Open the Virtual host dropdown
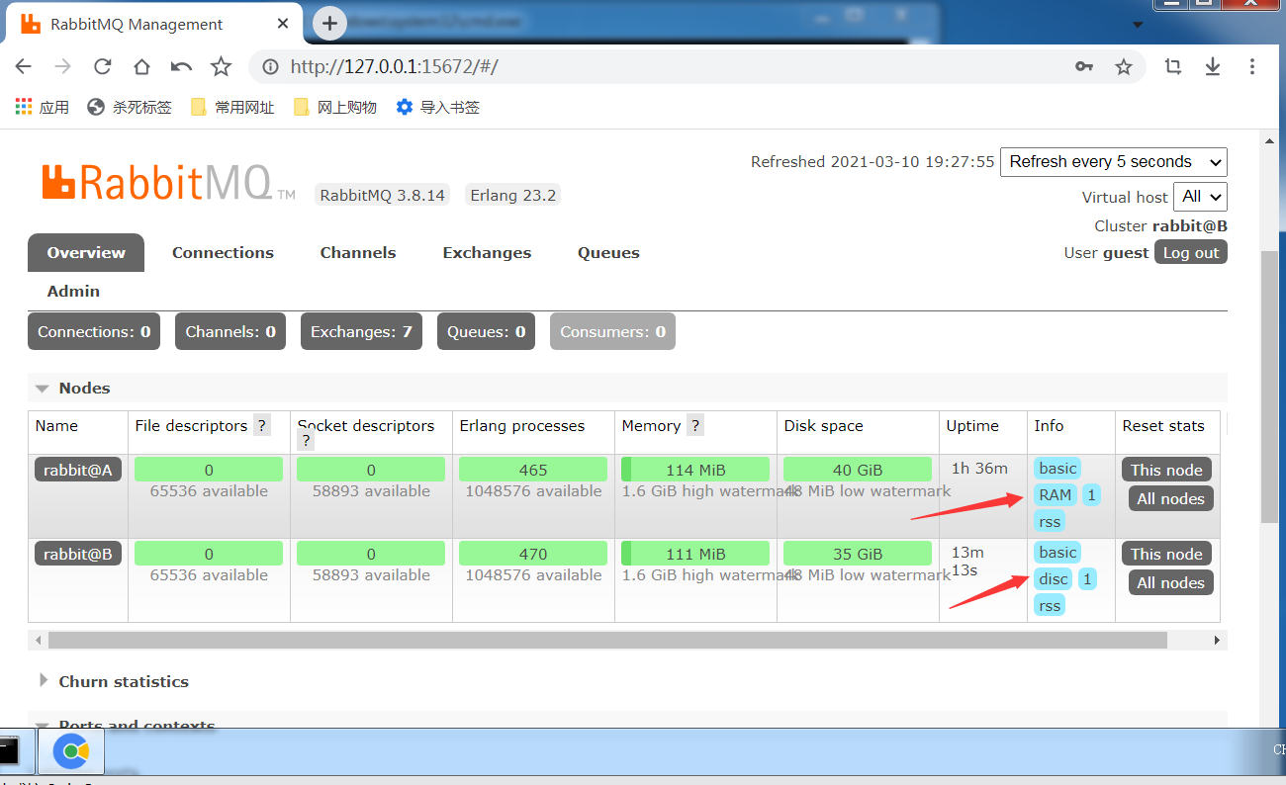This screenshot has height=785, width=1286. [1200, 197]
